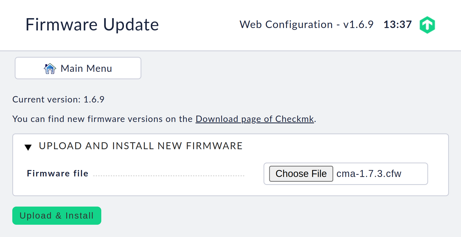Select the Current version 1.6.9 text
This screenshot has height=237, width=461.
tap(58, 99)
